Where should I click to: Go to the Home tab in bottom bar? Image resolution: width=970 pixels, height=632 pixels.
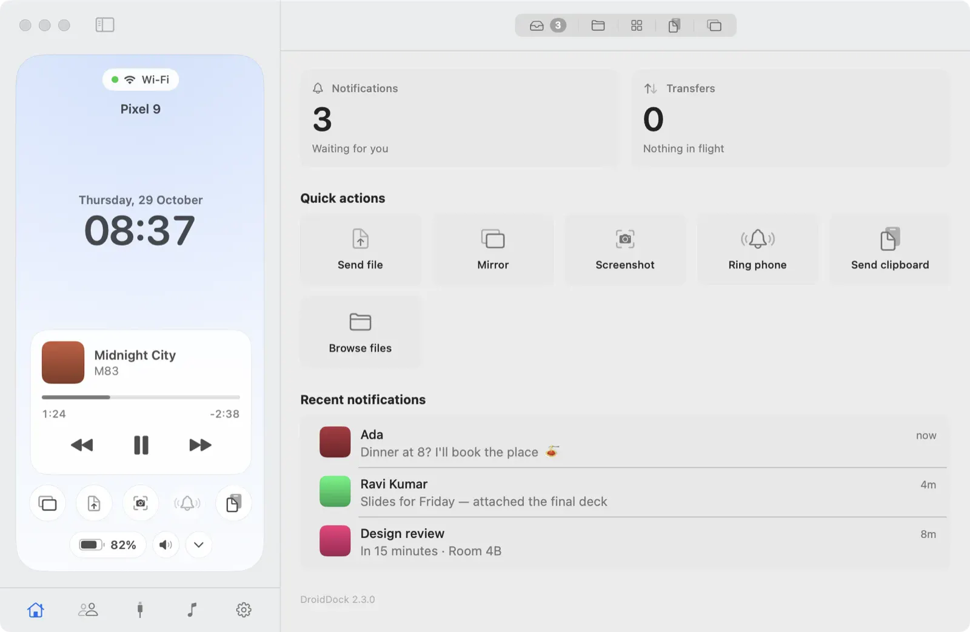[36, 610]
